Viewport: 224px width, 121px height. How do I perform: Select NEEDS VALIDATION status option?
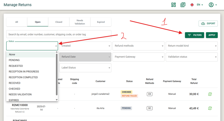[x=31, y=94]
